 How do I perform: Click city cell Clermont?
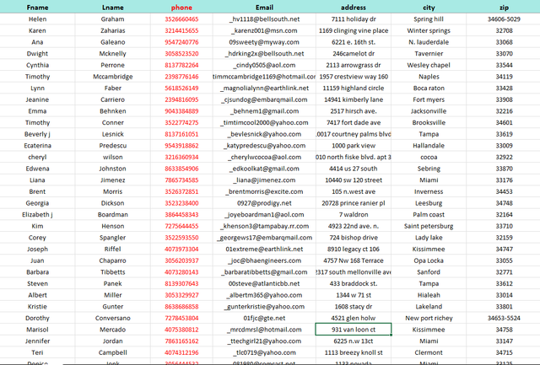click(x=429, y=352)
